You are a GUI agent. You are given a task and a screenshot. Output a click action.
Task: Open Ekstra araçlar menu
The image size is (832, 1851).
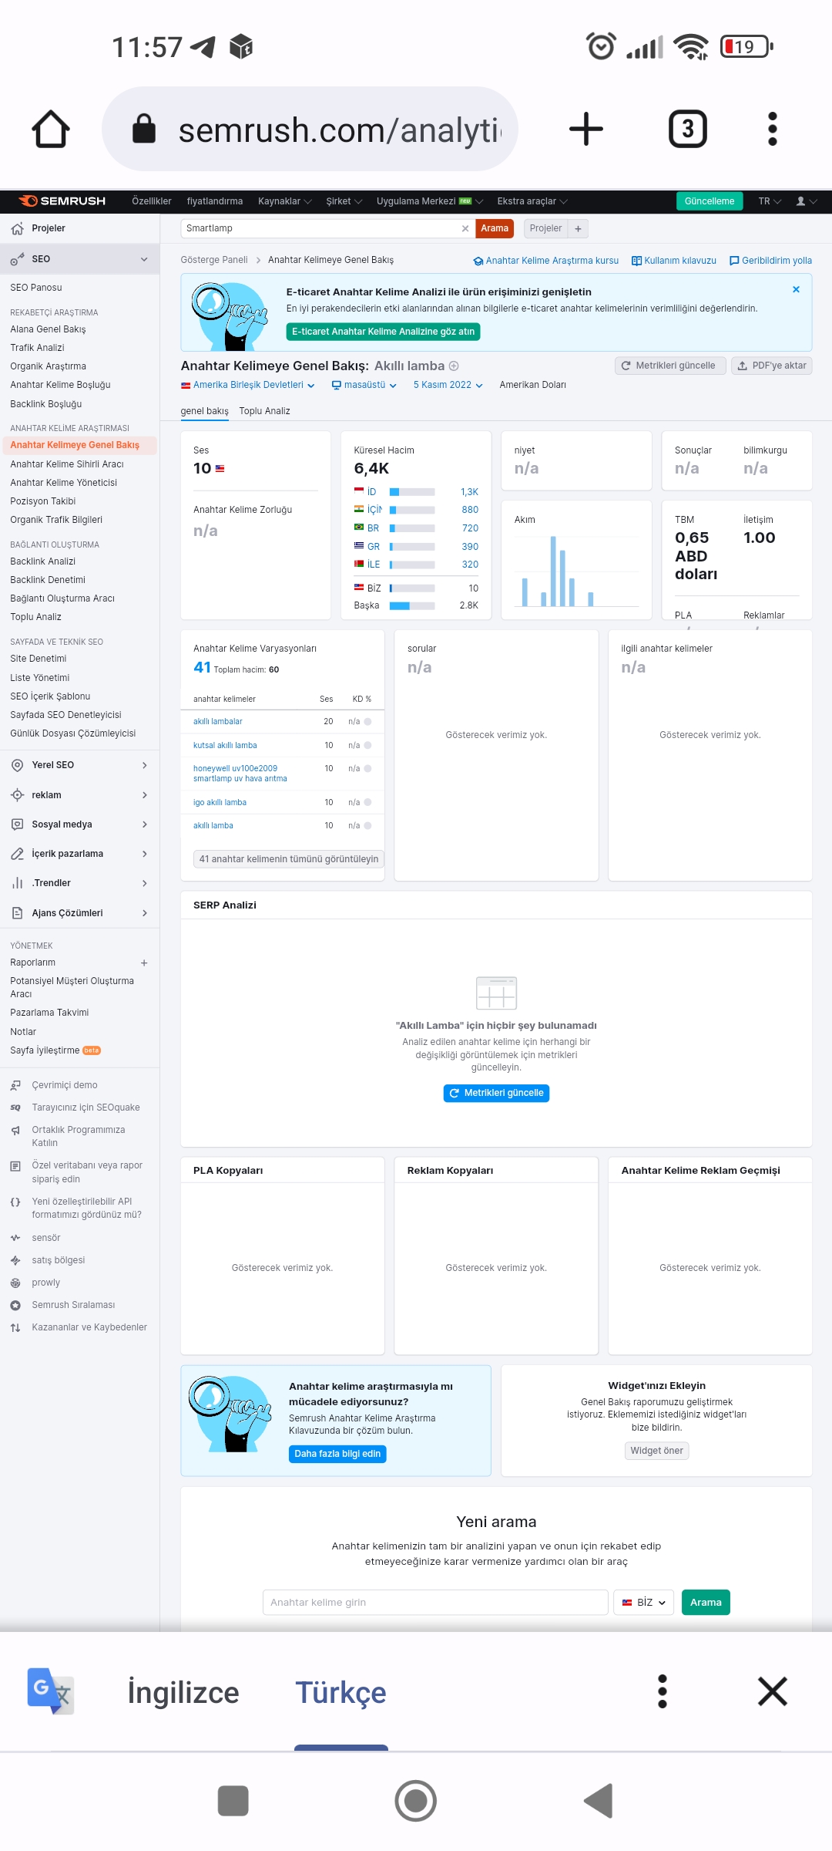pos(532,201)
